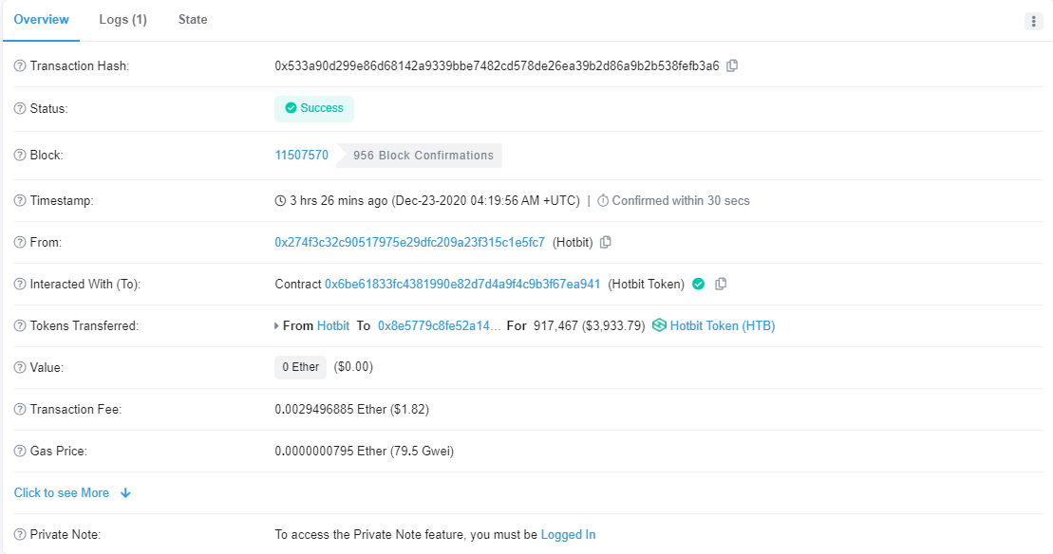Select the Overview tab
The image size is (1053, 554).
point(41,20)
